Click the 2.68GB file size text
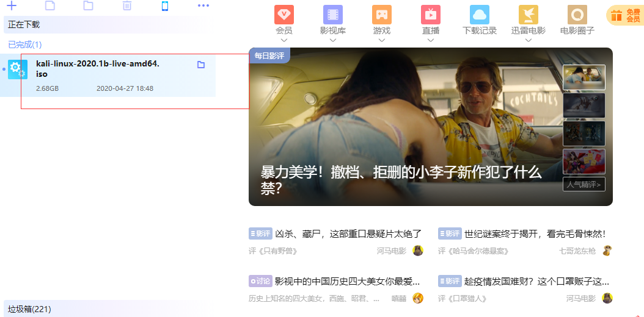Screen dimensions: 644x317 (47, 88)
